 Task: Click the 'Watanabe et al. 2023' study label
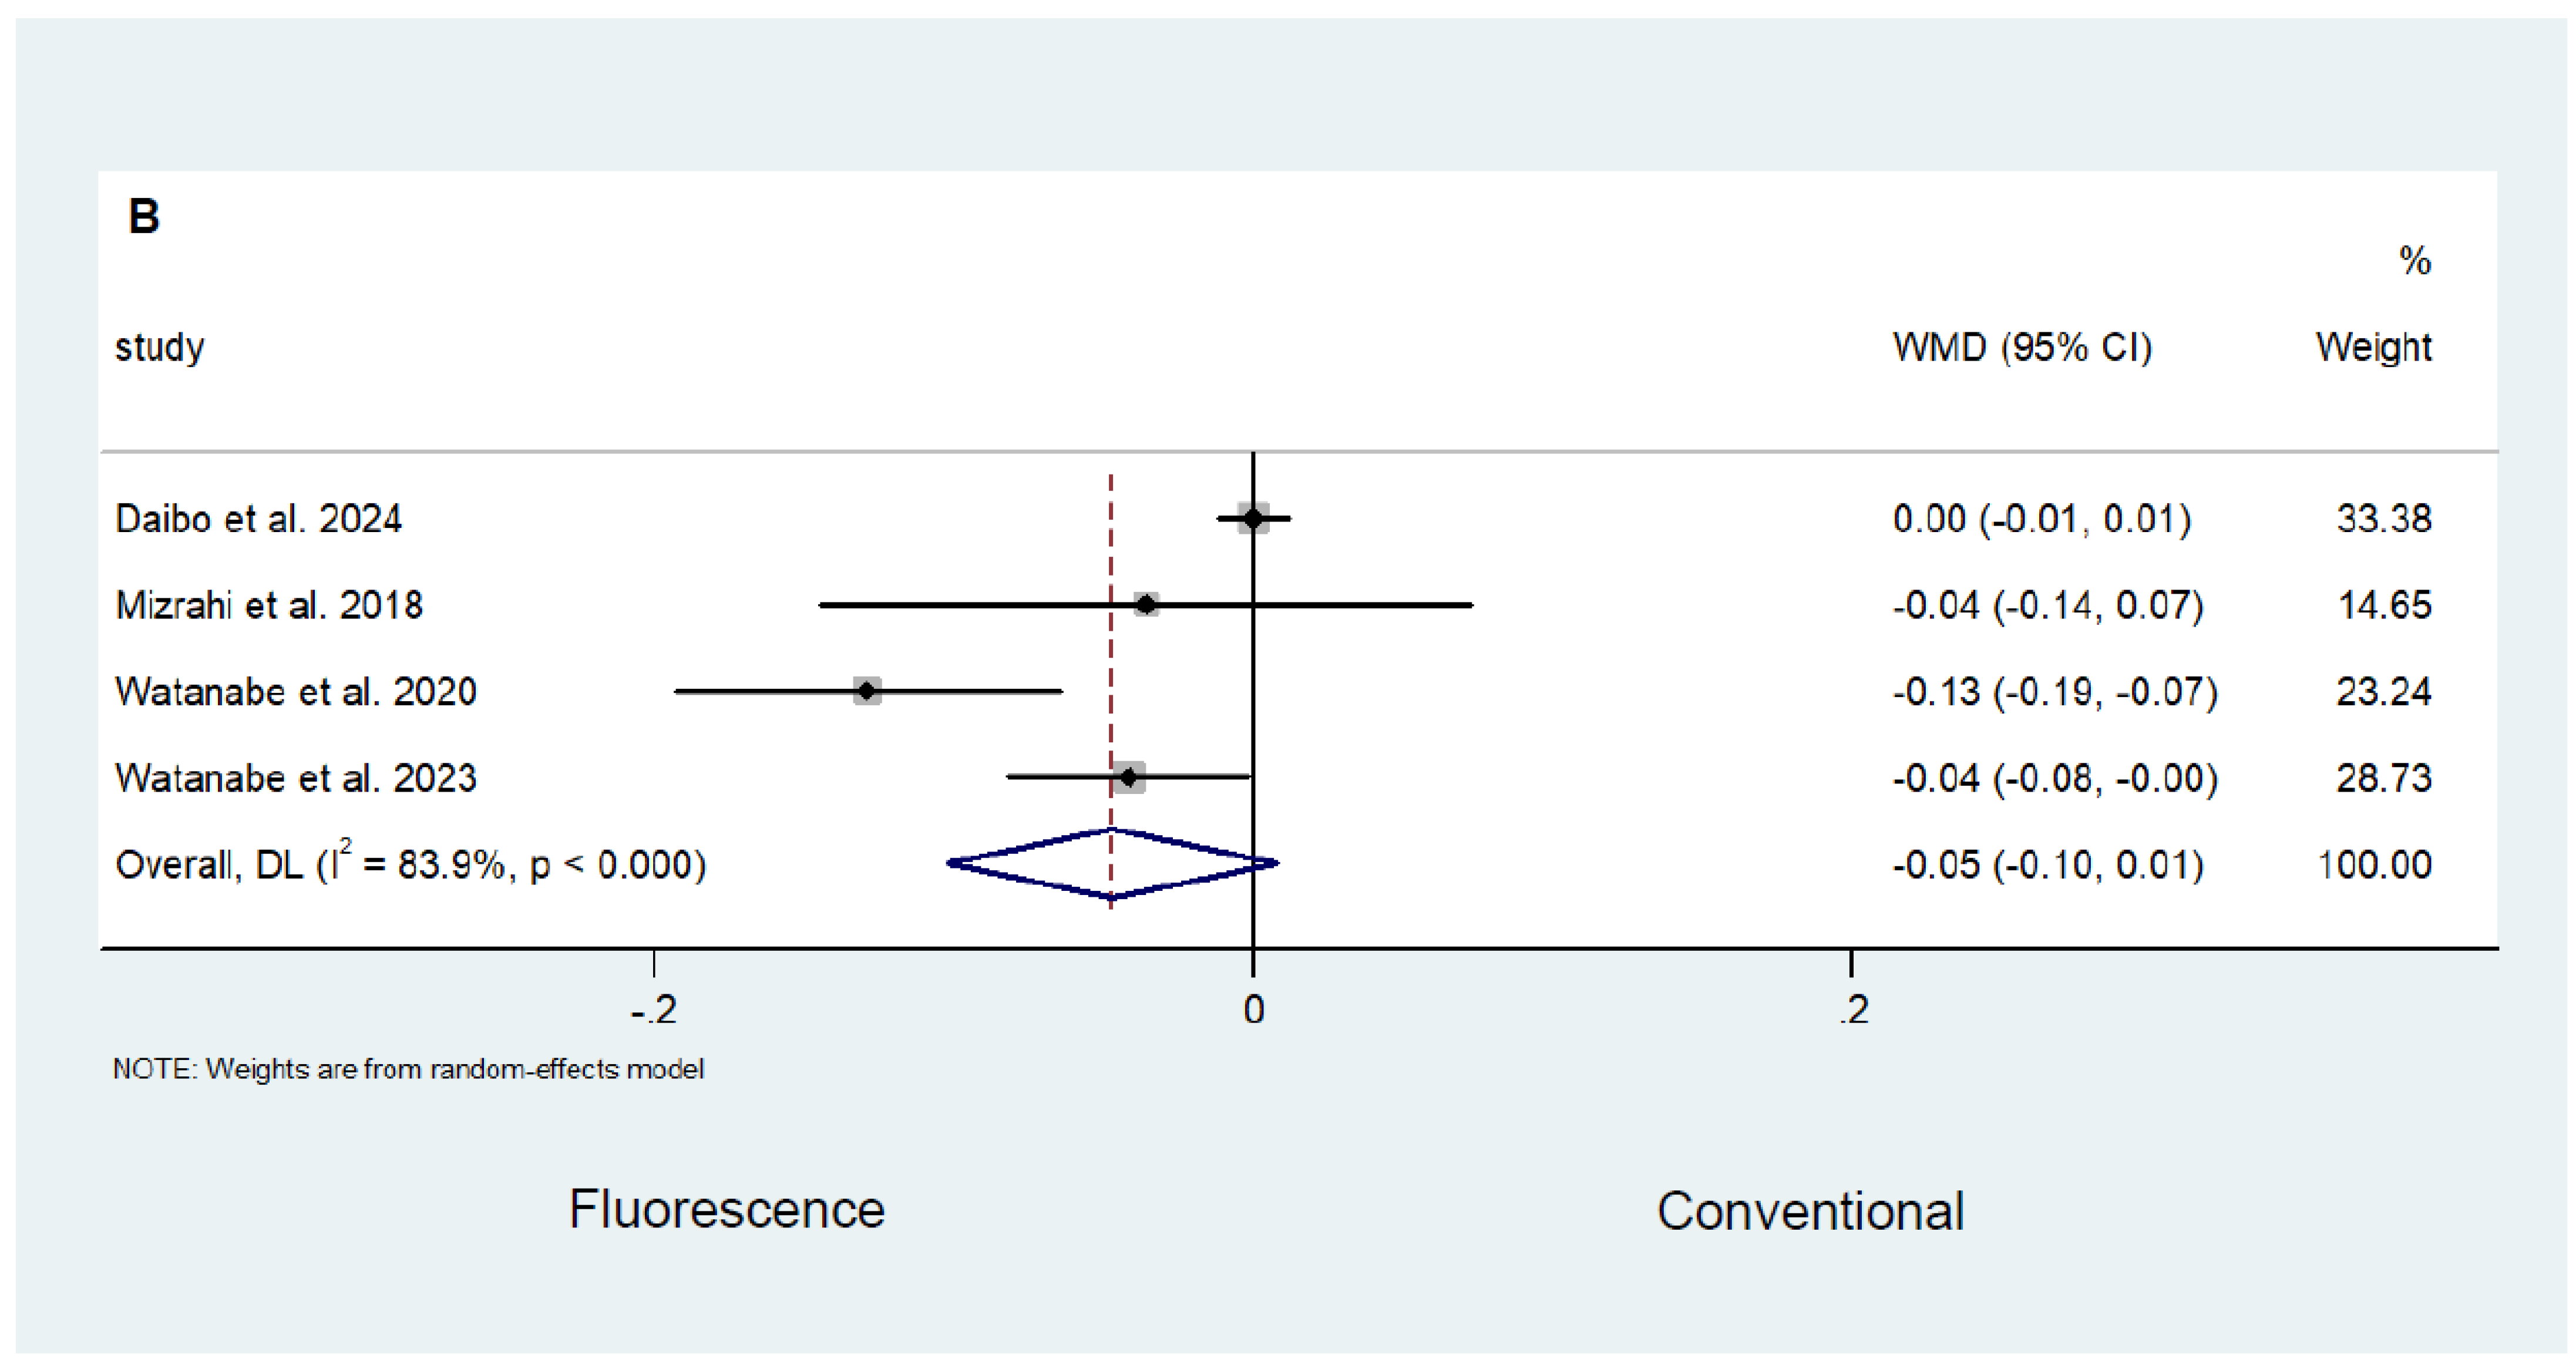click(x=296, y=778)
